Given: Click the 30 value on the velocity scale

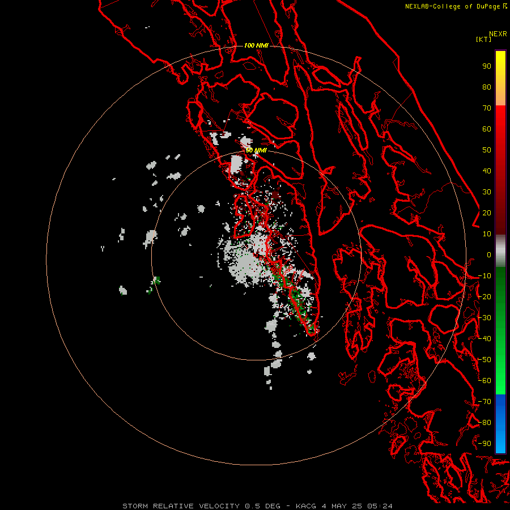Looking at the screenshot, I should click(x=487, y=192).
